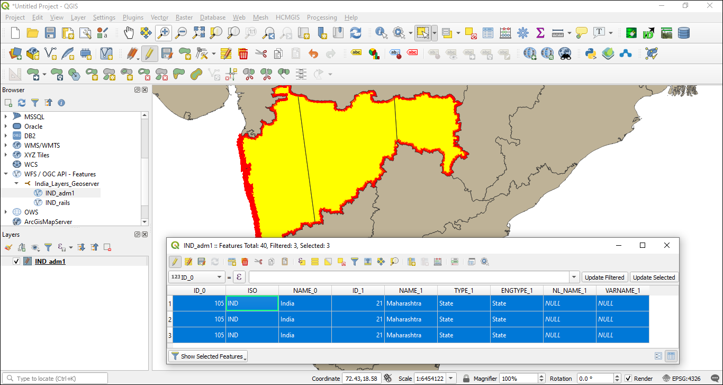723x385 pixels.
Task: Open the Data Source Manager icon
Action: coord(15,53)
